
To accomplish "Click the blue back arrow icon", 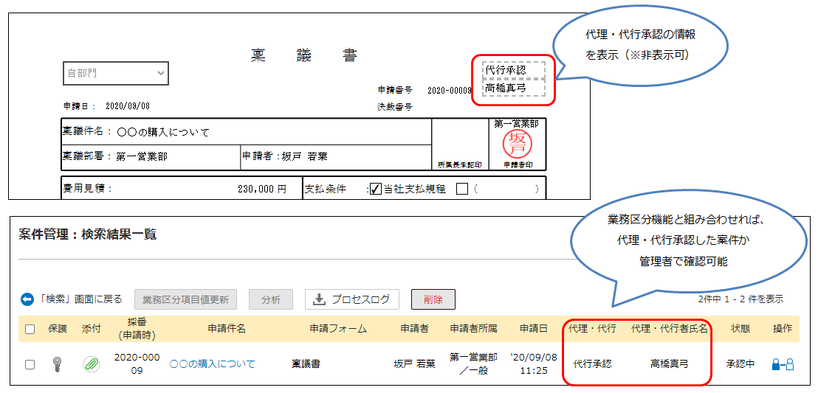I will coord(27,299).
